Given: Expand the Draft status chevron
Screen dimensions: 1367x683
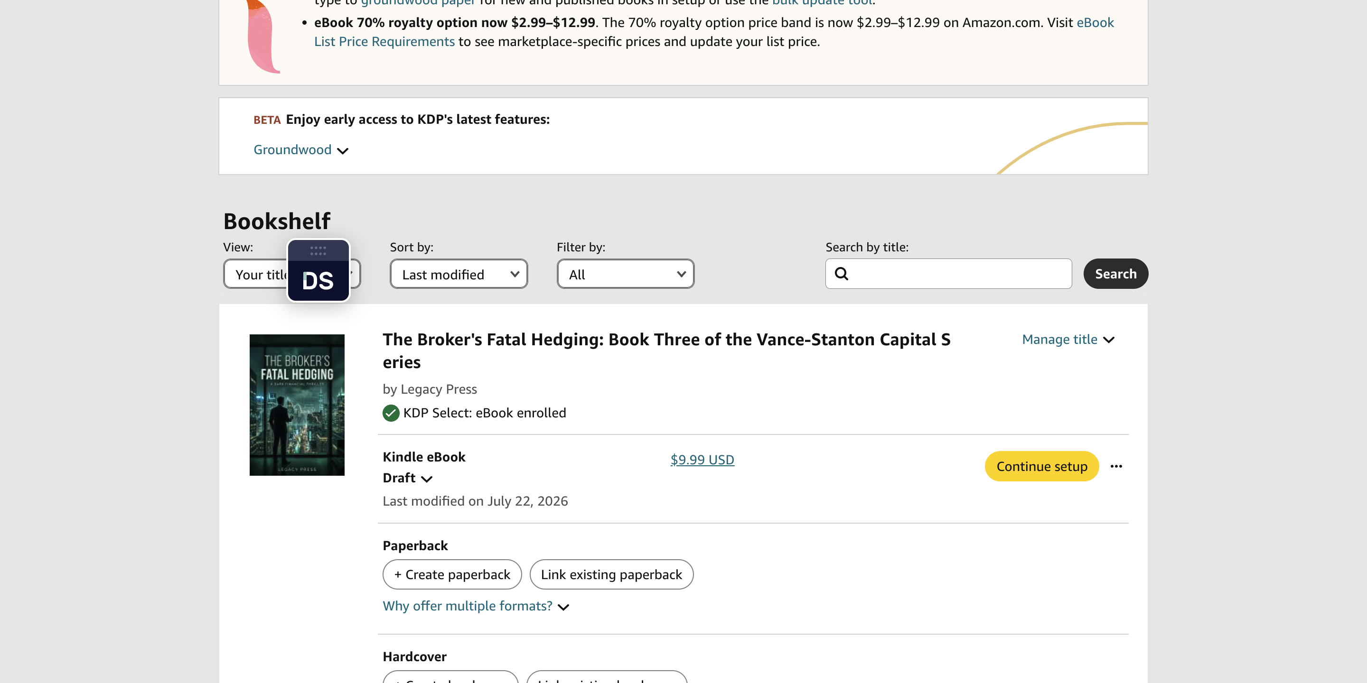Looking at the screenshot, I should [x=427, y=479].
